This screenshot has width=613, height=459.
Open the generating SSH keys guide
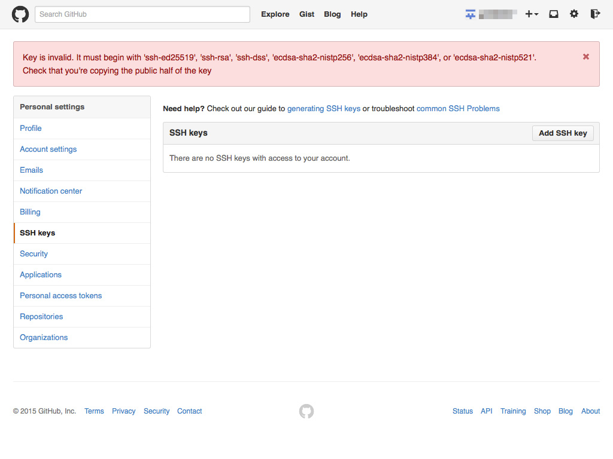324,109
